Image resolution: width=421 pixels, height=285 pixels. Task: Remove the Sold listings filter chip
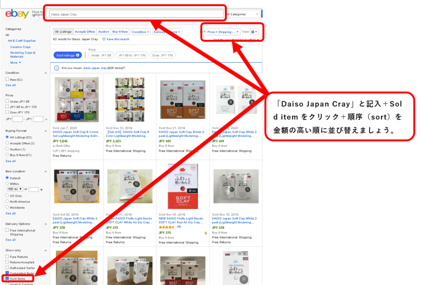(x=78, y=55)
